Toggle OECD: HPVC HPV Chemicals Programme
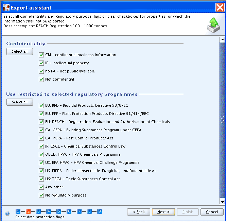This screenshot has width=227, height=222. (x=41, y=155)
